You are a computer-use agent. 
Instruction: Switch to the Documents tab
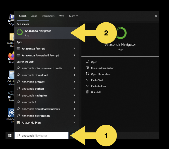(48, 16)
